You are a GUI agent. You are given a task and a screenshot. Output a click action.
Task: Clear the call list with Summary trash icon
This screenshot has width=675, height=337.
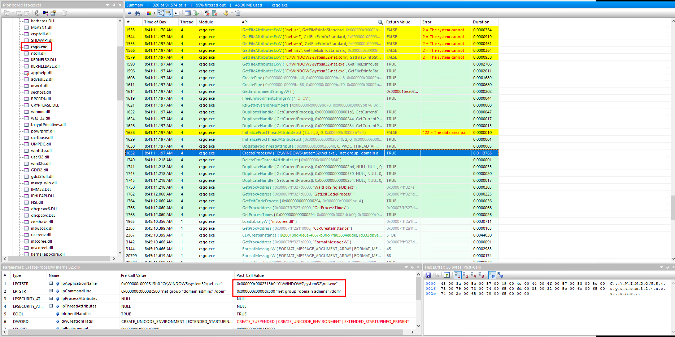pos(238,13)
